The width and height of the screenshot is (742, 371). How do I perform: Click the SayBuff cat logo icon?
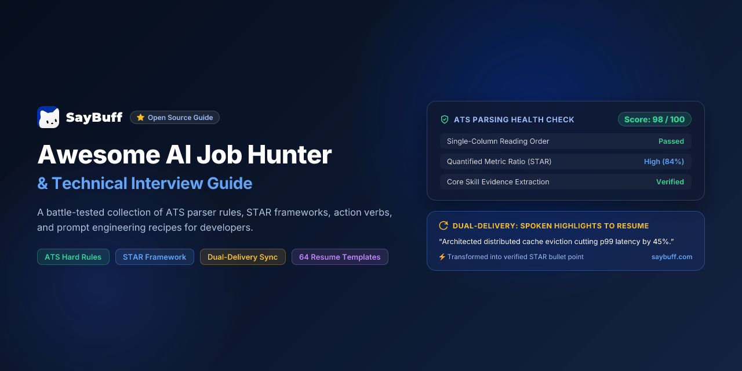tap(48, 117)
